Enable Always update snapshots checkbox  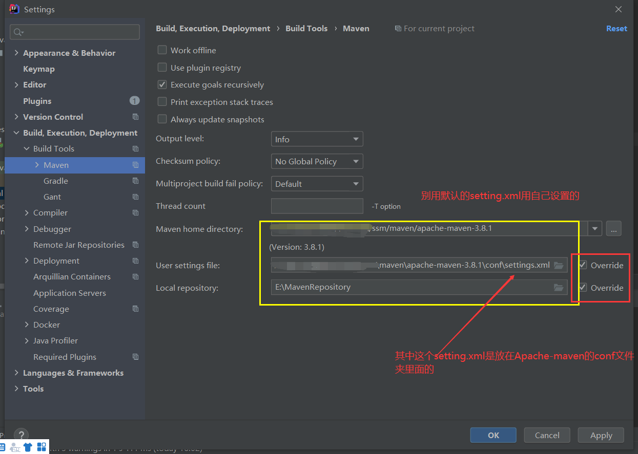pyautogui.click(x=162, y=119)
